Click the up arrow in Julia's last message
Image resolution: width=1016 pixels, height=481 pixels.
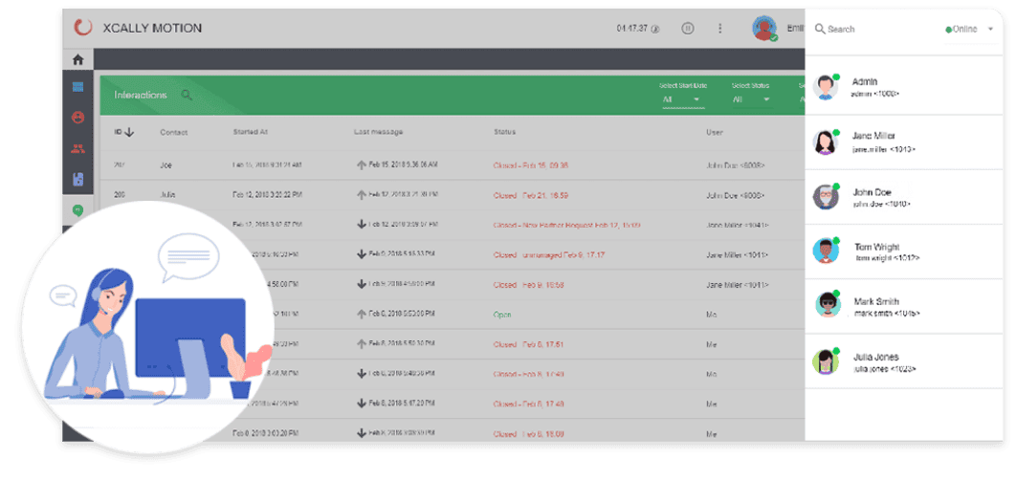tap(362, 195)
